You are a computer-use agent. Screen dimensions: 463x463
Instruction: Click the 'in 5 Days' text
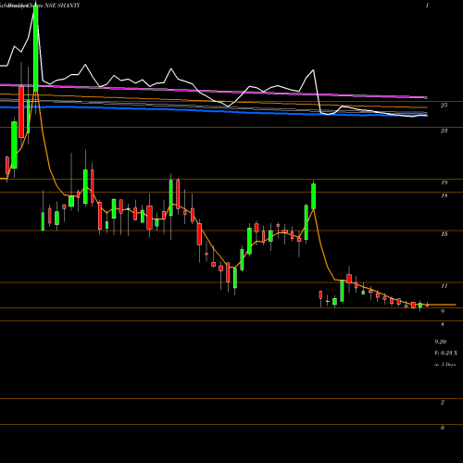[x=445, y=365]
